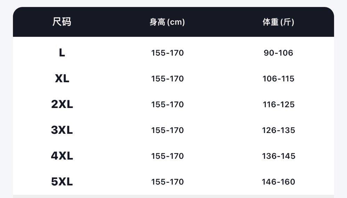Click the height value in the 2XL row
The height and width of the screenshot is (198, 347).
(167, 105)
